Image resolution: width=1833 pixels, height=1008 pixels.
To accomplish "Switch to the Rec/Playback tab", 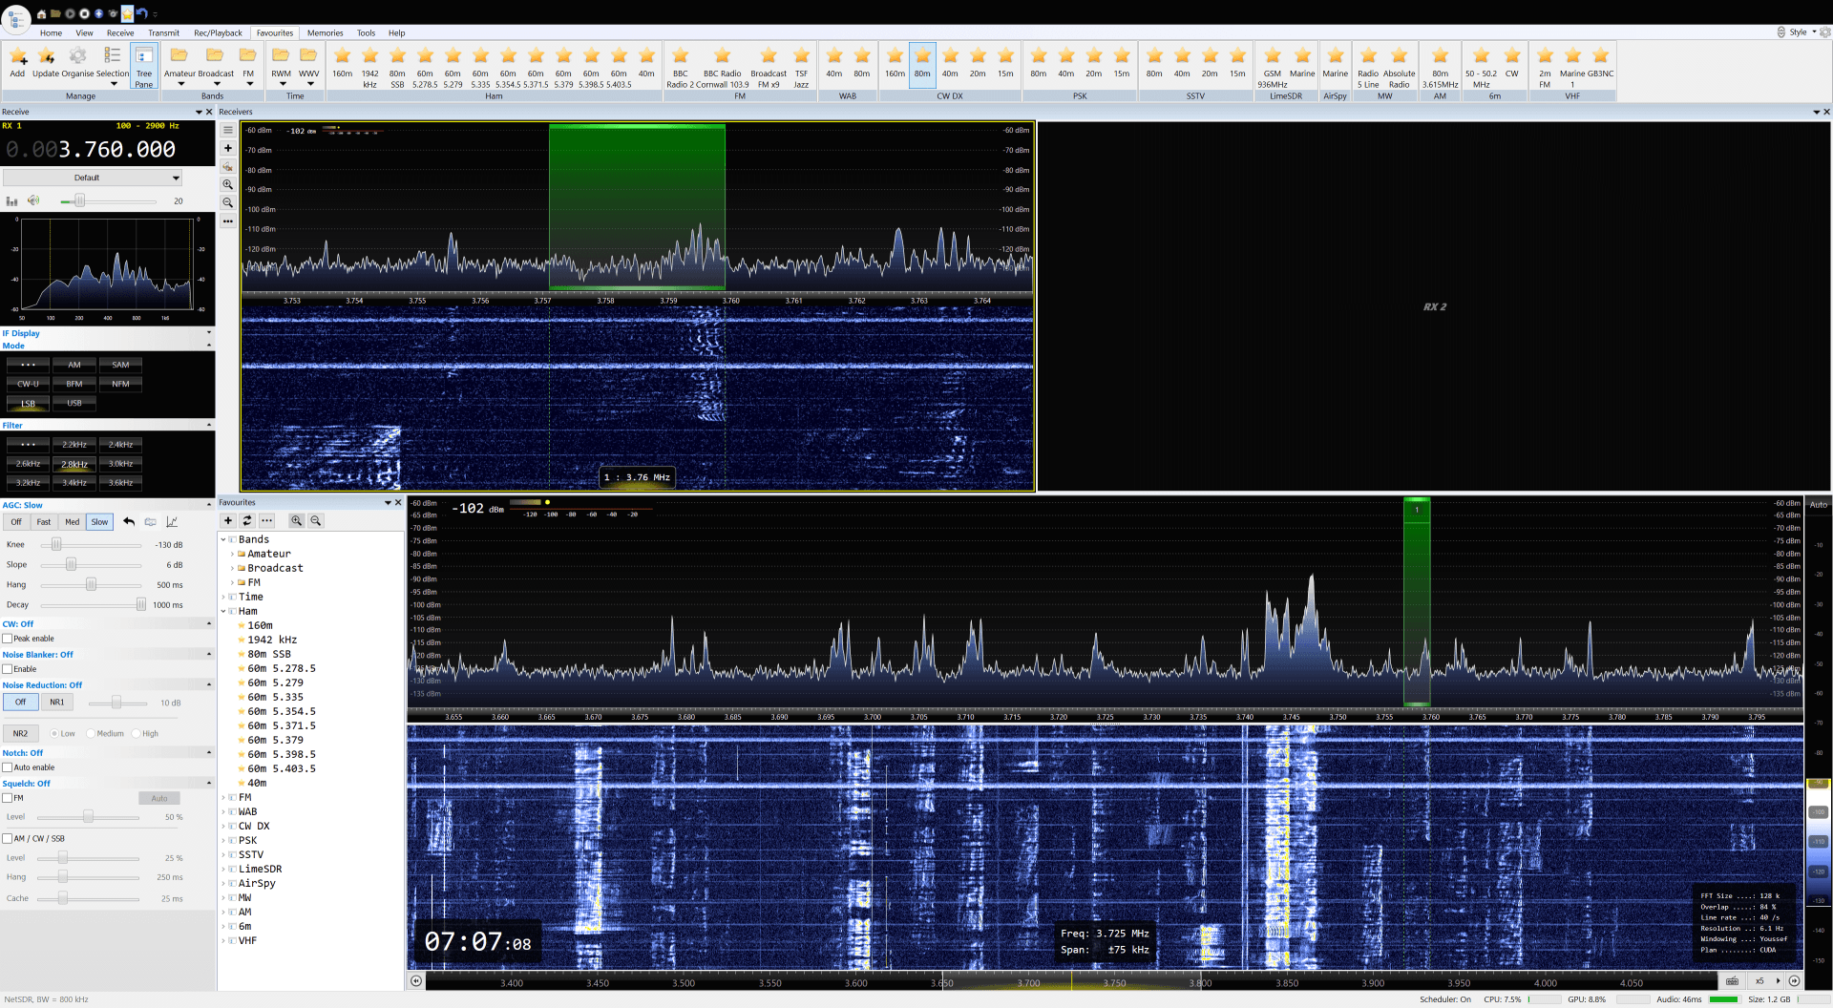I will (x=218, y=32).
